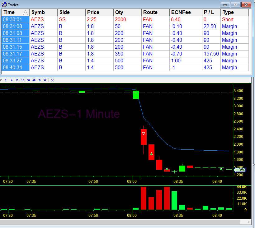Click the large green volume bar

[x=174, y=200]
